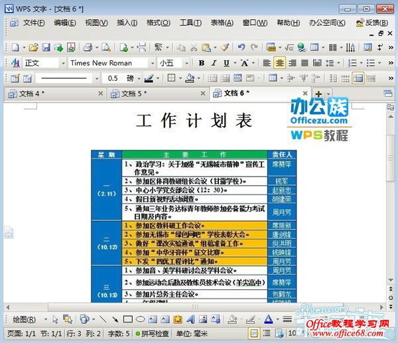Screen dimensions: 398x343
Task: Undo the last action
Action: 241,48
